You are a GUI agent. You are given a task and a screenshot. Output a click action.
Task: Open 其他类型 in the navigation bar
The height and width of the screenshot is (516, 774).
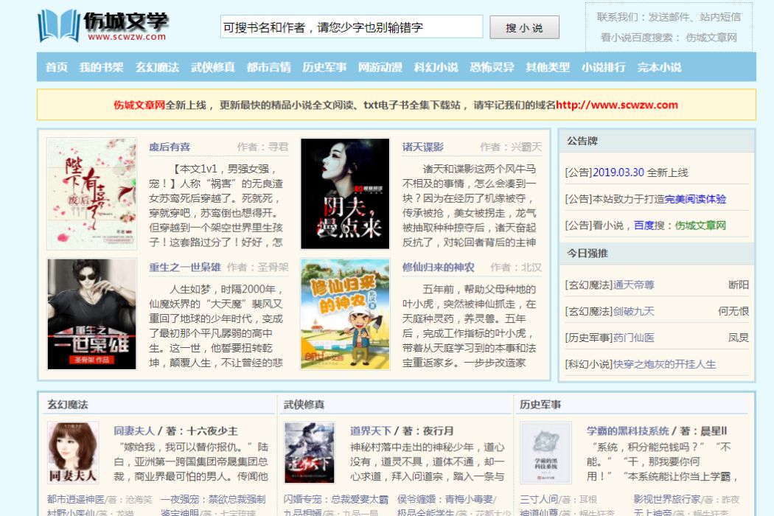pyautogui.click(x=548, y=67)
